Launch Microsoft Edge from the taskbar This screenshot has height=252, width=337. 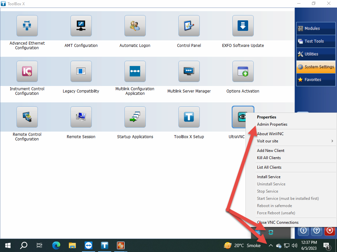click(x=56, y=245)
